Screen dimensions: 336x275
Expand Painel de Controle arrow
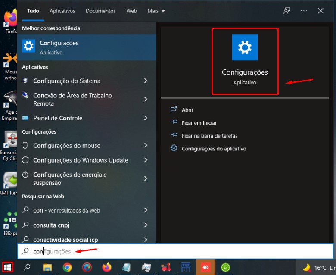click(146, 118)
